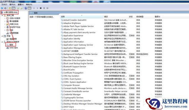Select 共享文件夹 in the tree
189x110 pixels.
(x=14, y=24)
